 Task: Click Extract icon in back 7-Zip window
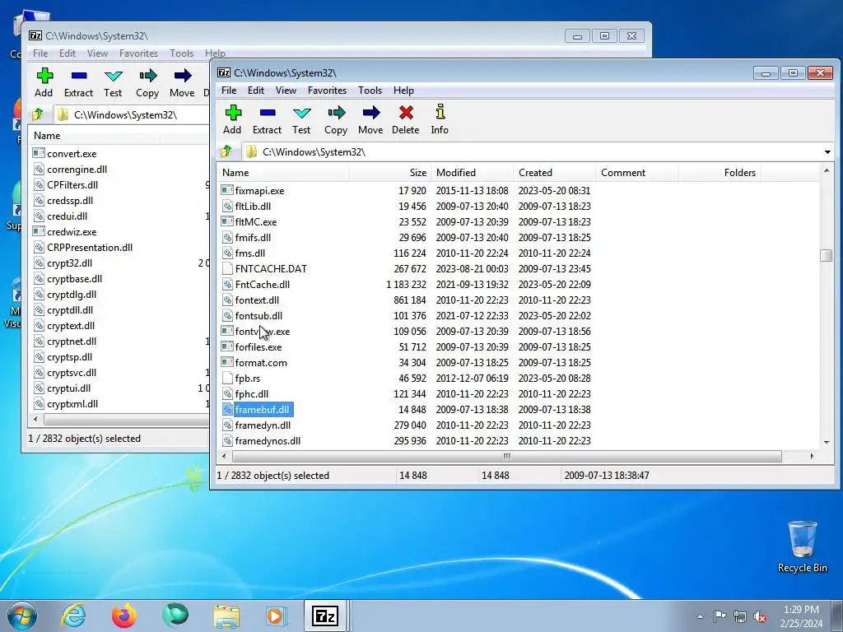[78, 76]
